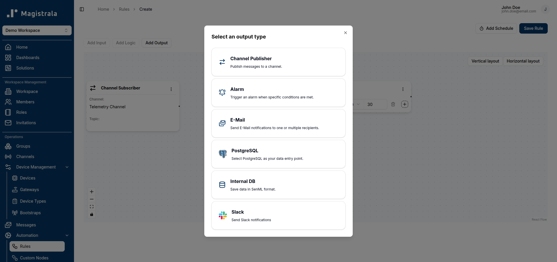Open Dashboards in the sidebar
The height and width of the screenshot is (262, 557).
37,58
